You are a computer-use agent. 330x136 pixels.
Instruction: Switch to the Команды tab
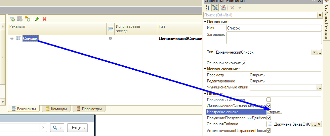(55, 109)
